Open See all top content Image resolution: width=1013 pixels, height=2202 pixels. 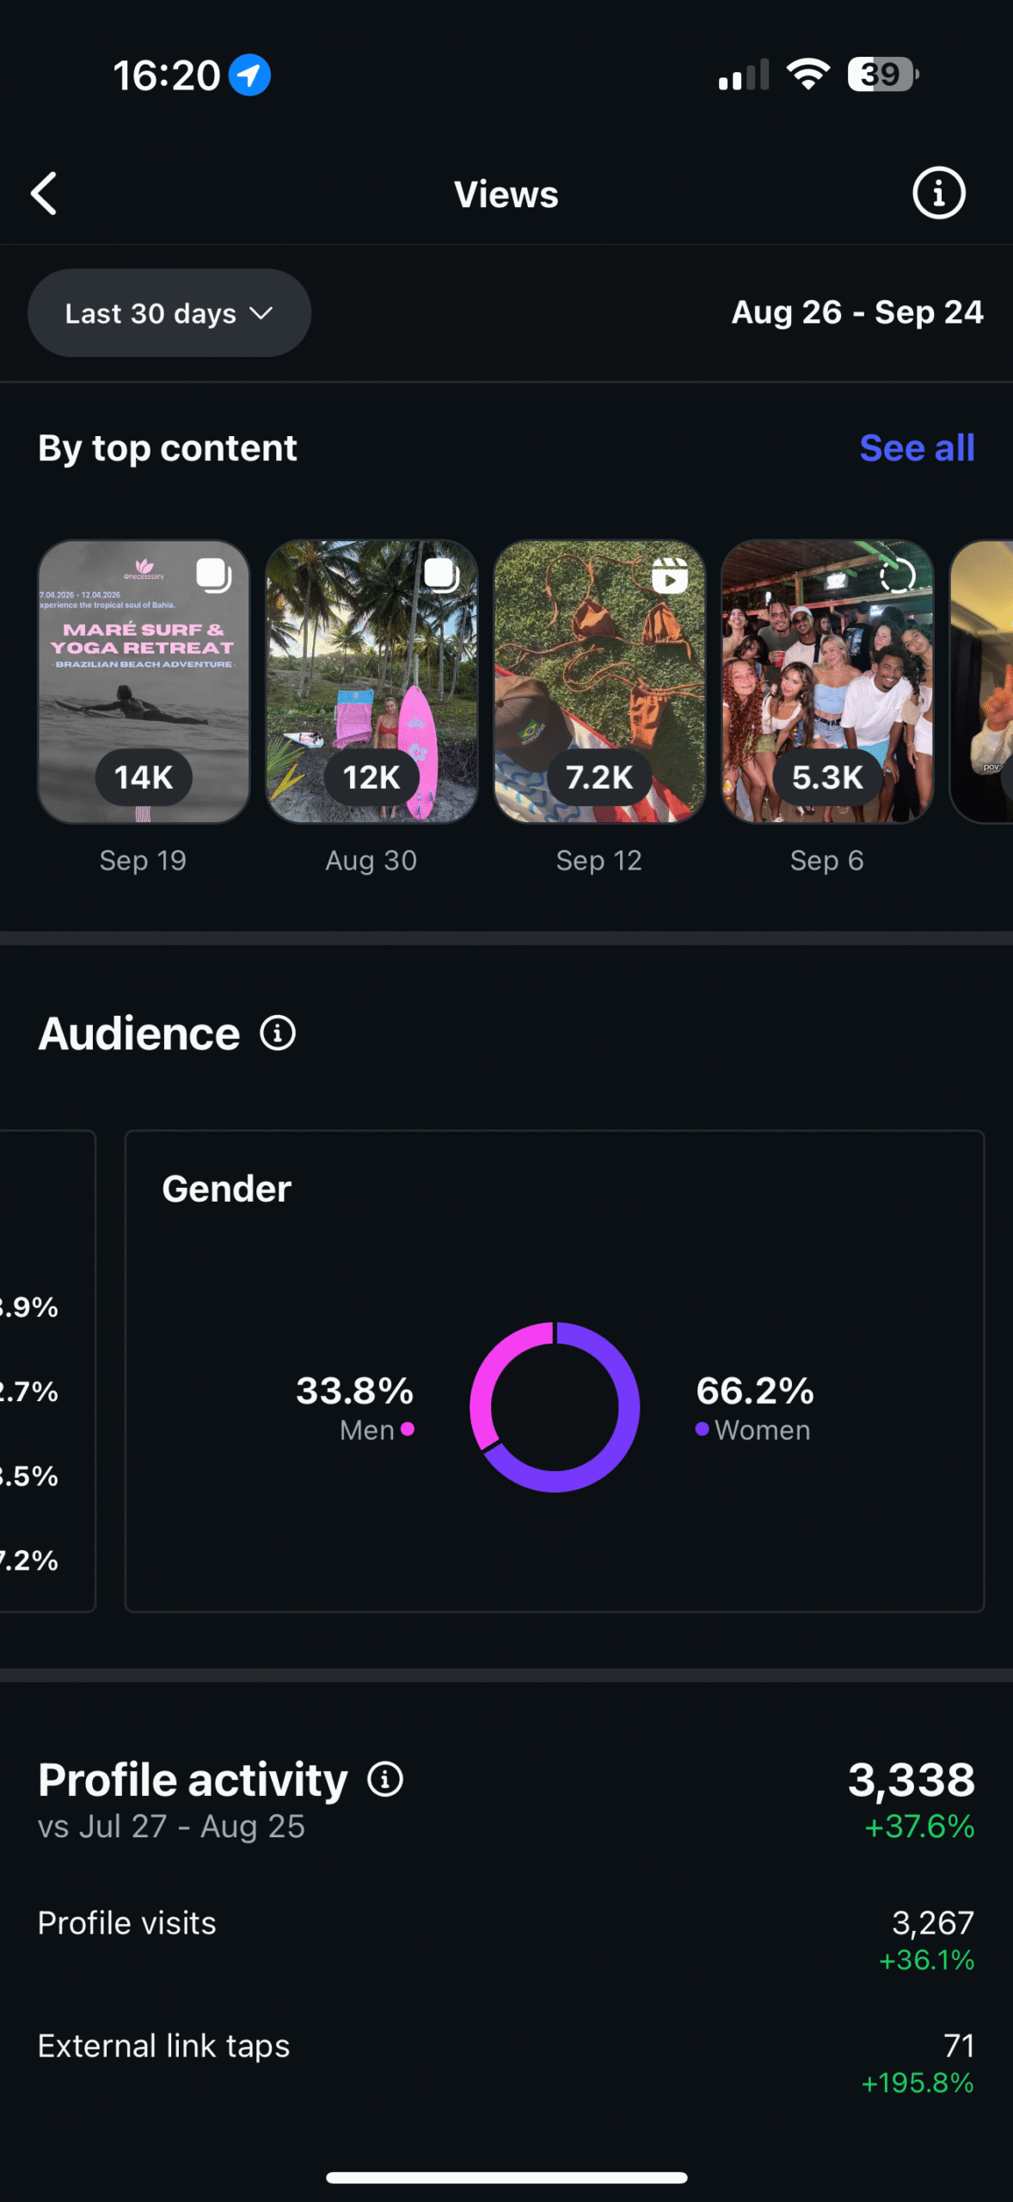tap(917, 448)
